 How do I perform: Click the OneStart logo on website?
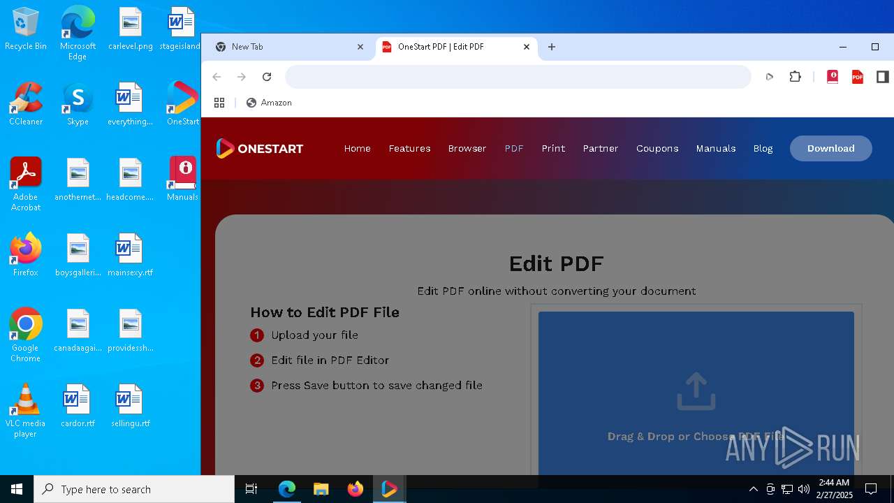coord(259,148)
